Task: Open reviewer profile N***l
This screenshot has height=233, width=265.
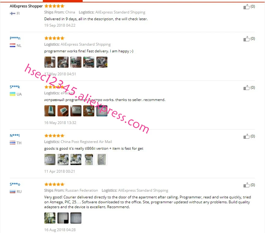Action: 15,136
